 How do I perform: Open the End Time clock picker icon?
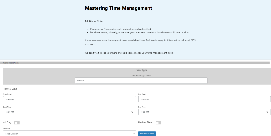[267, 112]
